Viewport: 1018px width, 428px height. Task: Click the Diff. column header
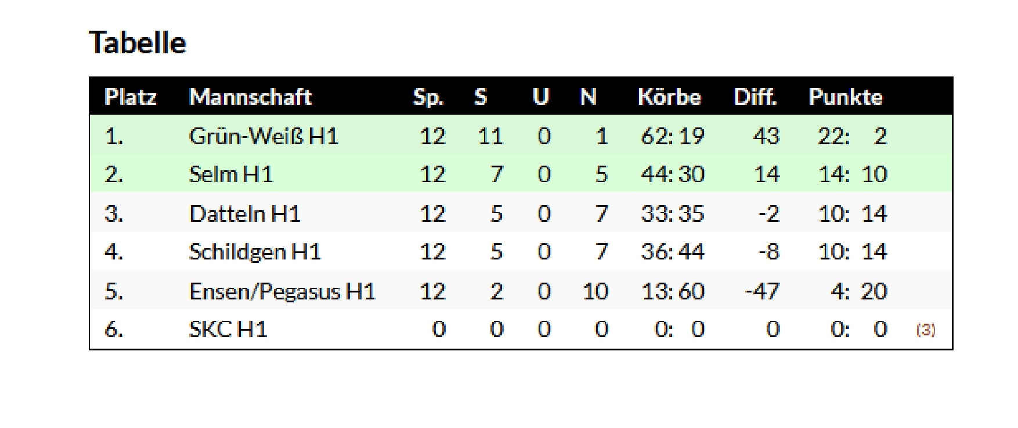point(755,97)
